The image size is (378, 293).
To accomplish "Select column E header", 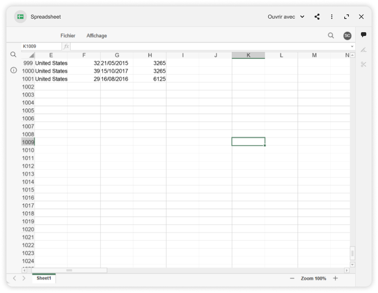I will pyautogui.click(x=51, y=55).
